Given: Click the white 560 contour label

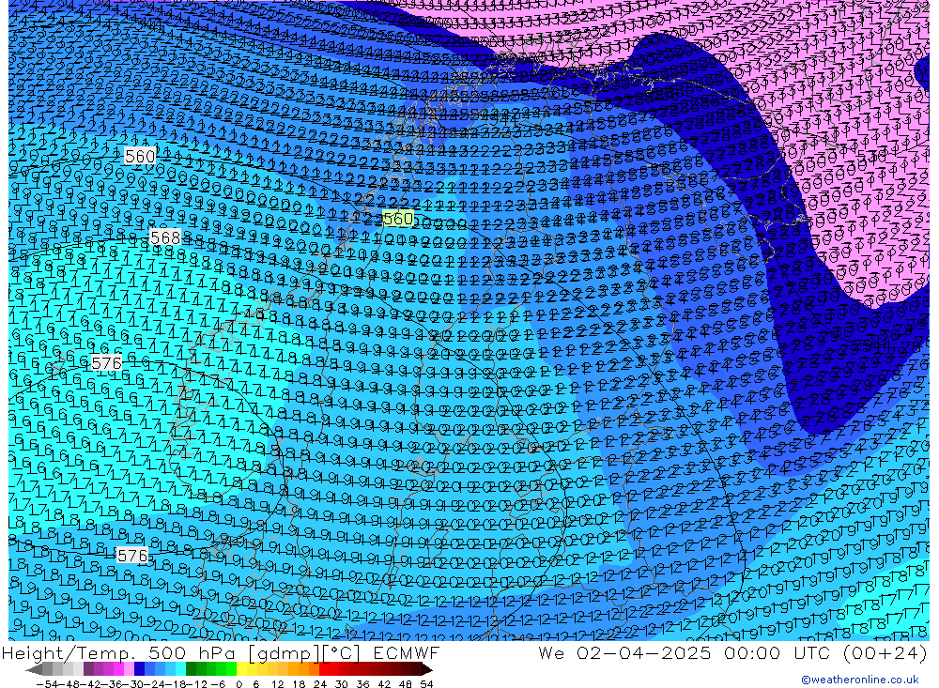Looking at the screenshot, I should pos(140,157).
